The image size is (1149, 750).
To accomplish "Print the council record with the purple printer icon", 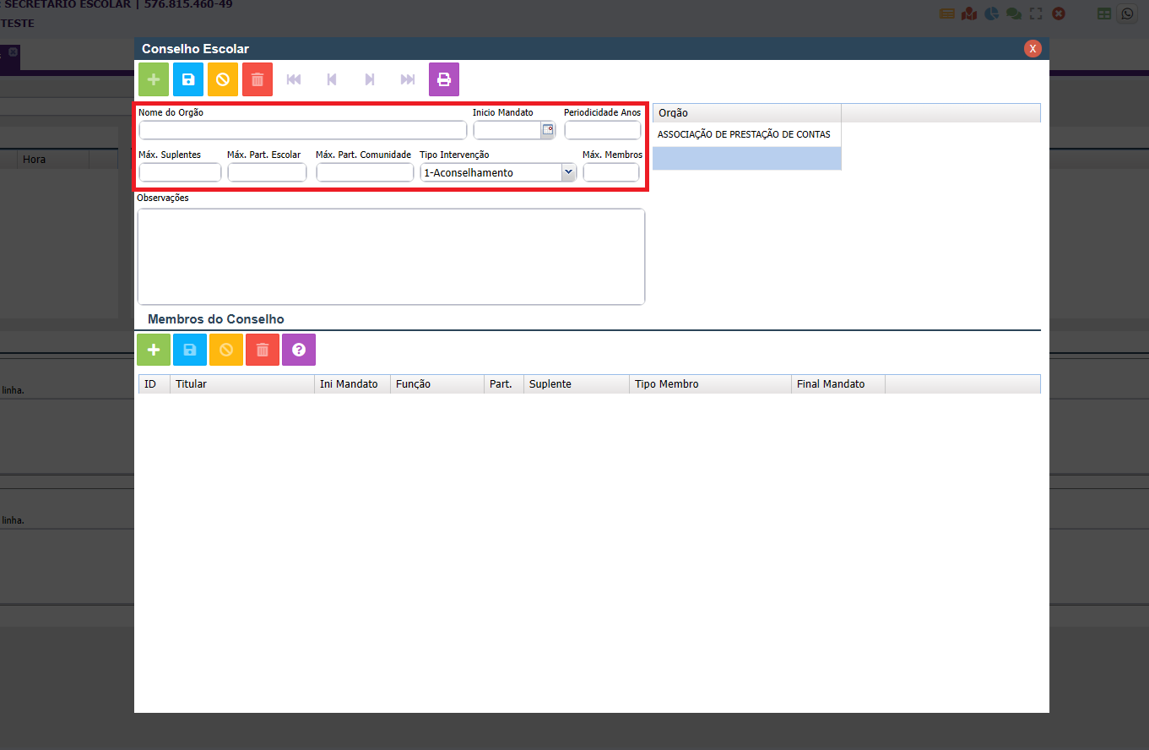I will (x=444, y=79).
